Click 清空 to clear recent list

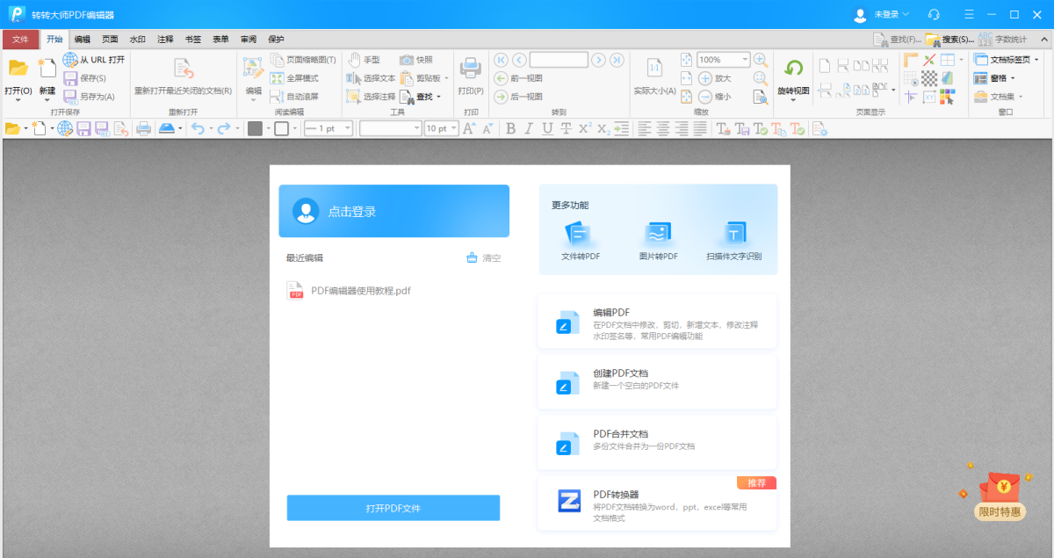[x=484, y=258]
